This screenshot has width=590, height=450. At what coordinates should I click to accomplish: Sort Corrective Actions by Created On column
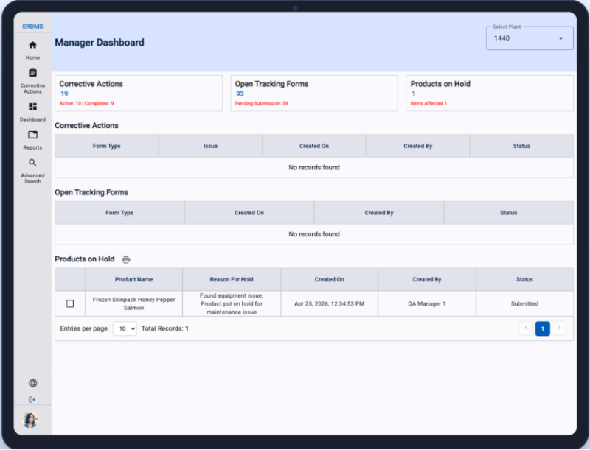314,146
